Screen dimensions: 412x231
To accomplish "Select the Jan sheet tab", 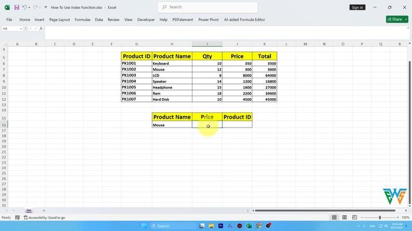I will 28,210.
